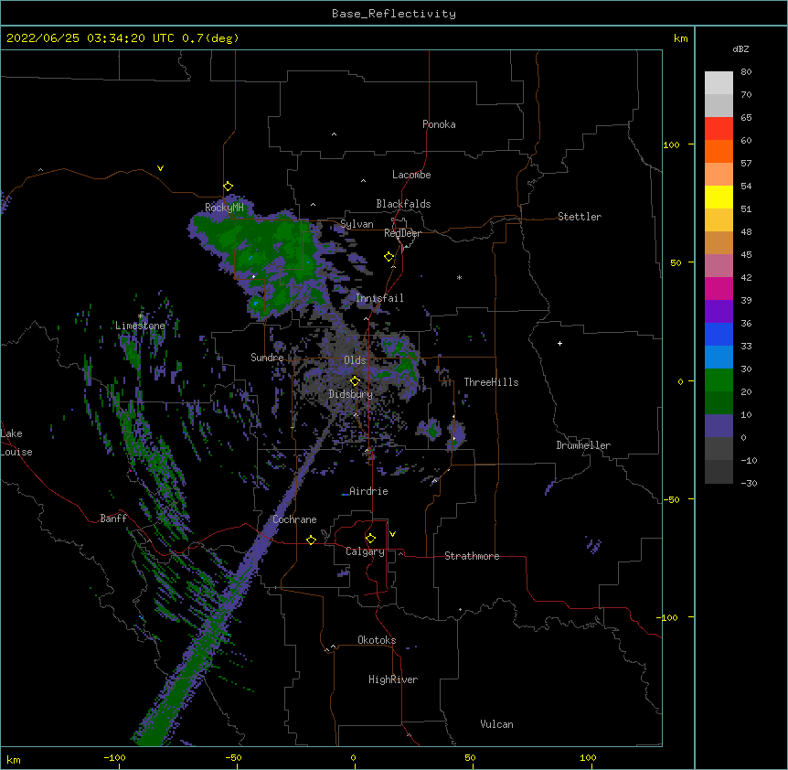Click the yellow diamond marker south of RedDeer

(x=389, y=257)
